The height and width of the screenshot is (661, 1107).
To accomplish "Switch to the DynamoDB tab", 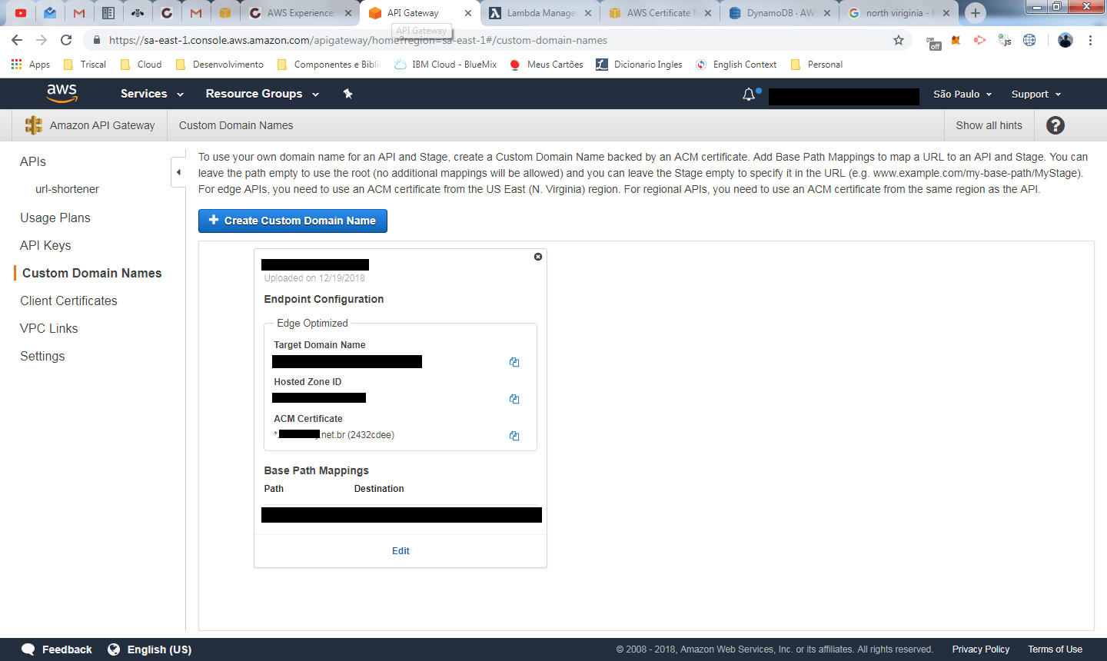I will pos(780,13).
